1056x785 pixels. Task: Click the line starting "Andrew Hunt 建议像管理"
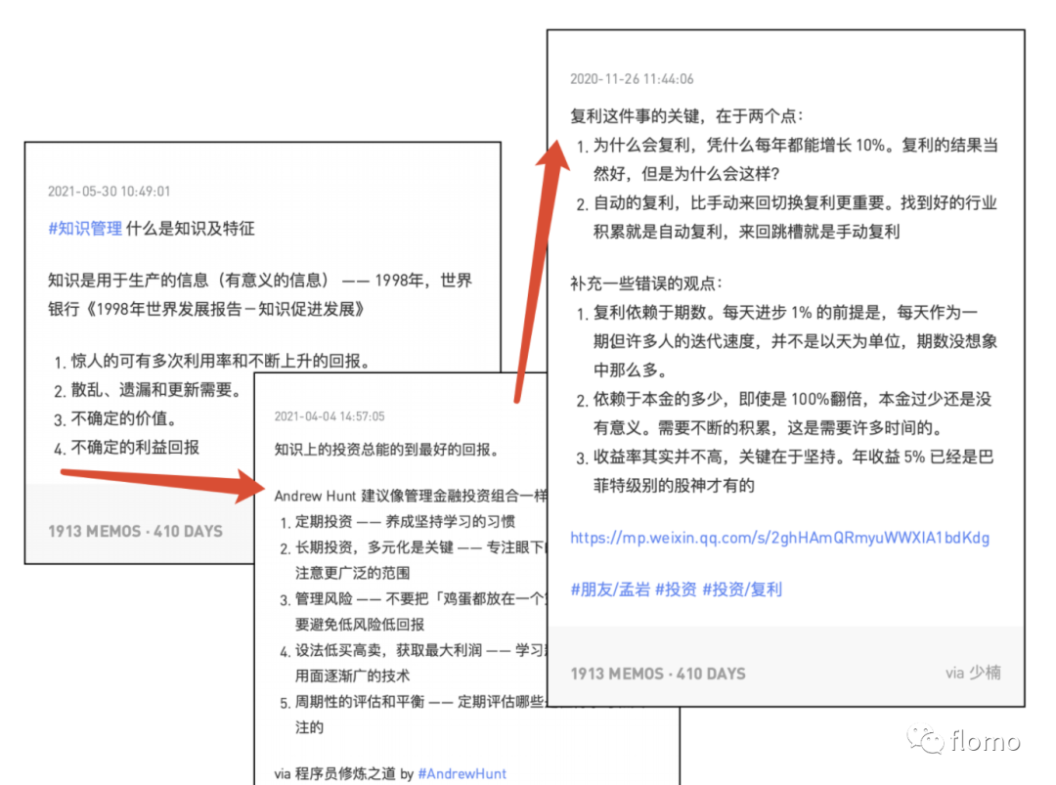pyautogui.click(x=411, y=497)
